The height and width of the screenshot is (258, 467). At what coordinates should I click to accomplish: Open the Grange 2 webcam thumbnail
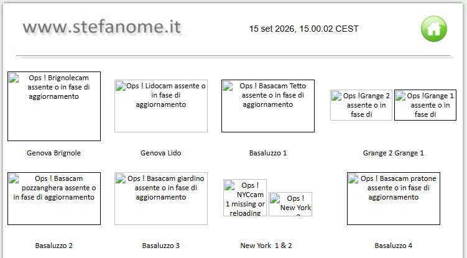click(361, 105)
